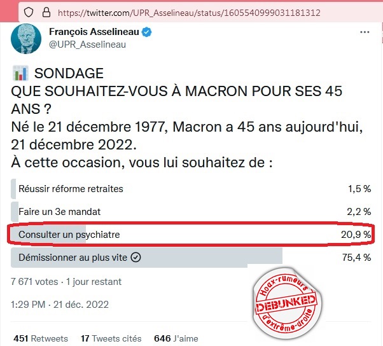Click the tracking protection shield icon

pyautogui.click(x=28, y=12)
